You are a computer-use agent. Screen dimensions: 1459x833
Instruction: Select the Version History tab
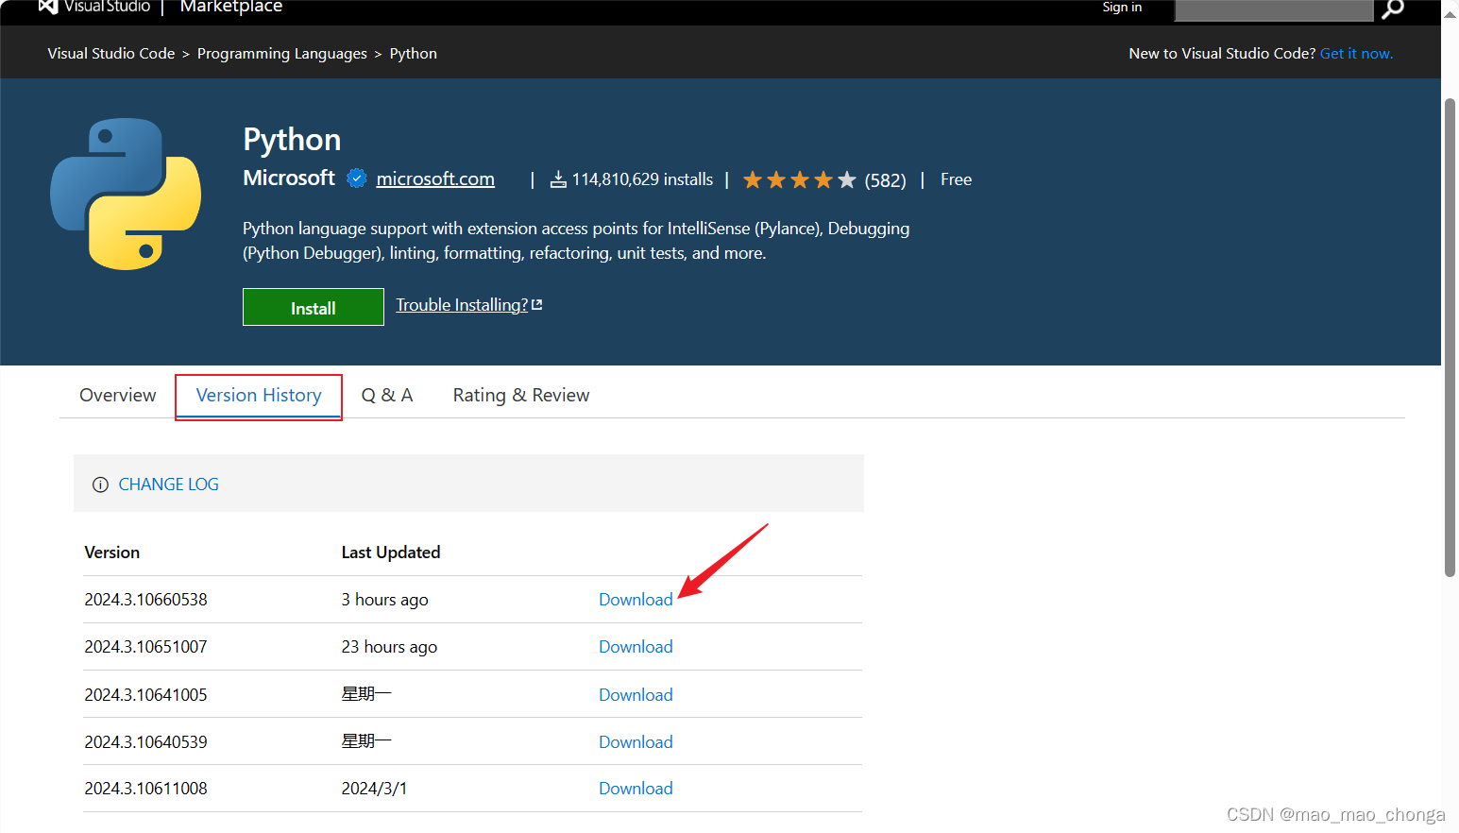pos(259,395)
